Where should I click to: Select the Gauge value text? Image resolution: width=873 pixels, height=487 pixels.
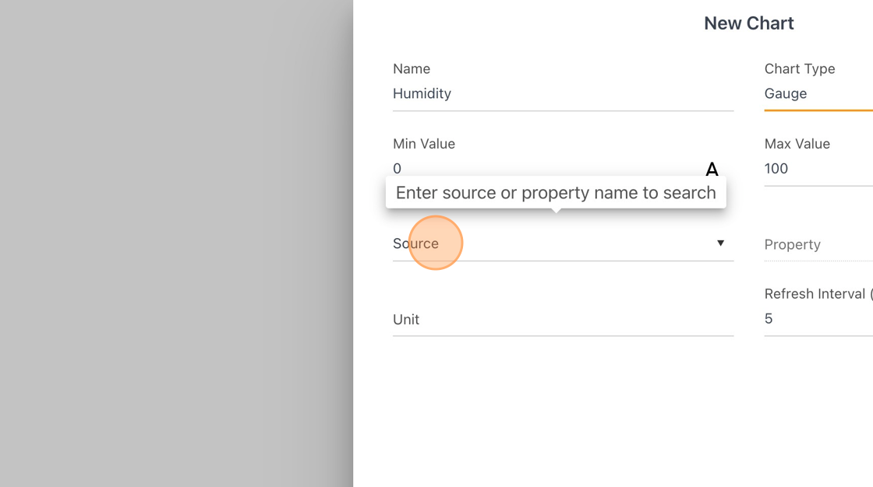tap(785, 93)
